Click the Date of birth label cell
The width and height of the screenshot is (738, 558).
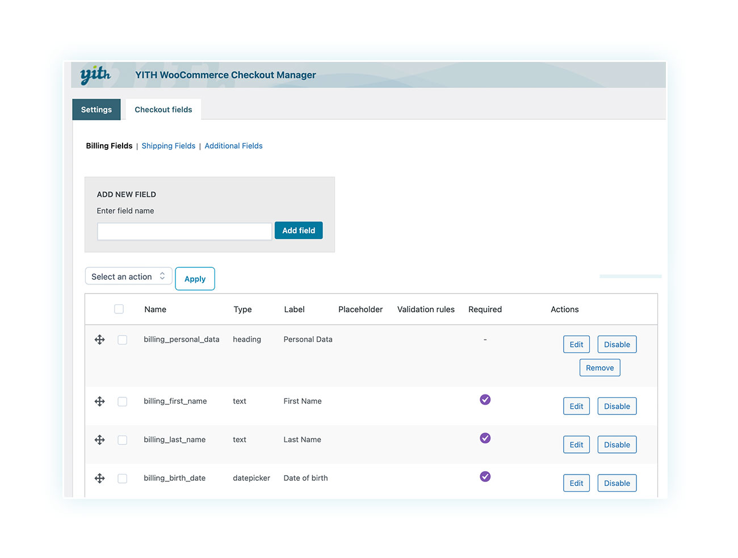click(x=305, y=479)
